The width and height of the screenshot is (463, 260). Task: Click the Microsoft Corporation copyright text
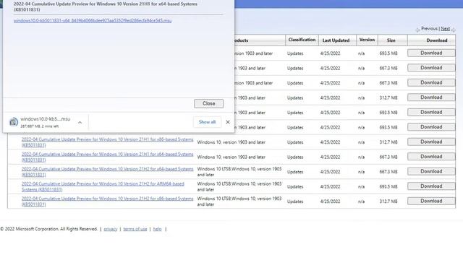(x=48, y=229)
